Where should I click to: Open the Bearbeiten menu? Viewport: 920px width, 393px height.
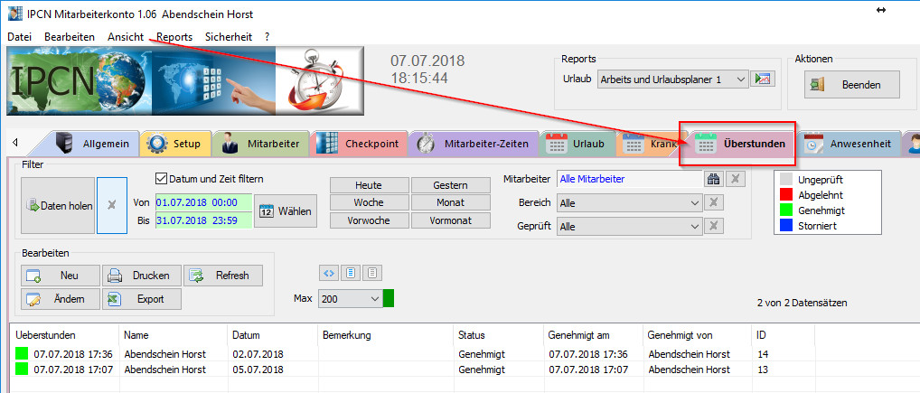70,36
